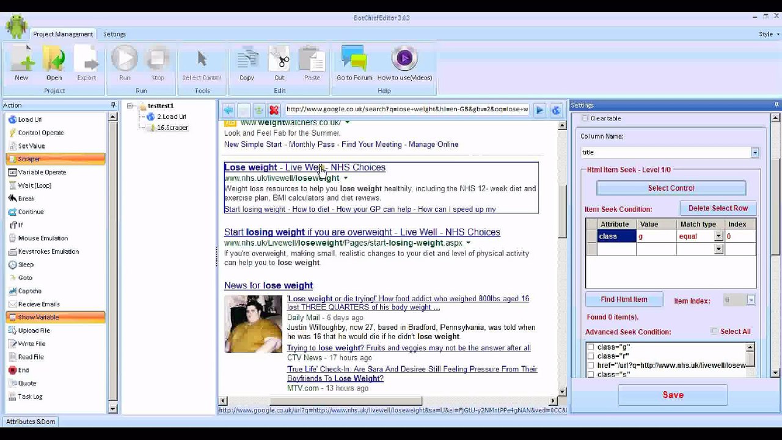Expand weightwatchers result green arrow
782x440 pixels.
(347, 123)
